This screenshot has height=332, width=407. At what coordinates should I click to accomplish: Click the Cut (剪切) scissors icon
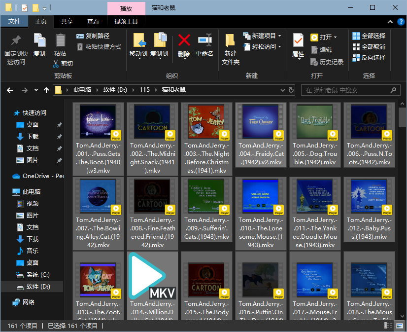56,64
